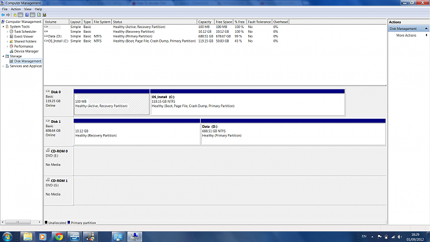Click the Refresh toolbar icon

(x=39, y=15)
